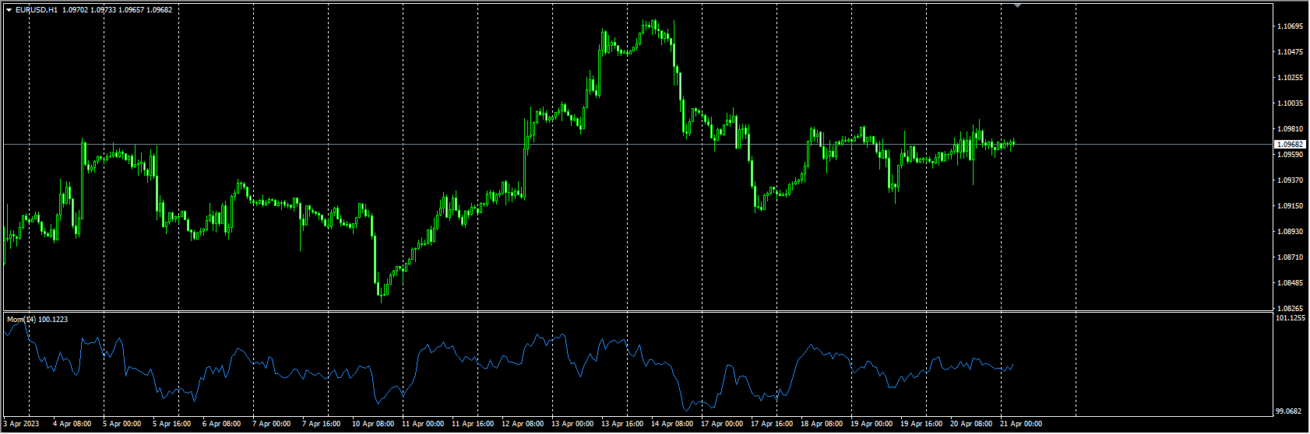The width and height of the screenshot is (1310, 434).
Task: Click price scale value 1.08265
Action: tap(1291, 309)
